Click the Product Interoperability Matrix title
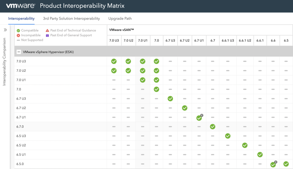The width and height of the screenshot is (293, 169). (x=82, y=6)
